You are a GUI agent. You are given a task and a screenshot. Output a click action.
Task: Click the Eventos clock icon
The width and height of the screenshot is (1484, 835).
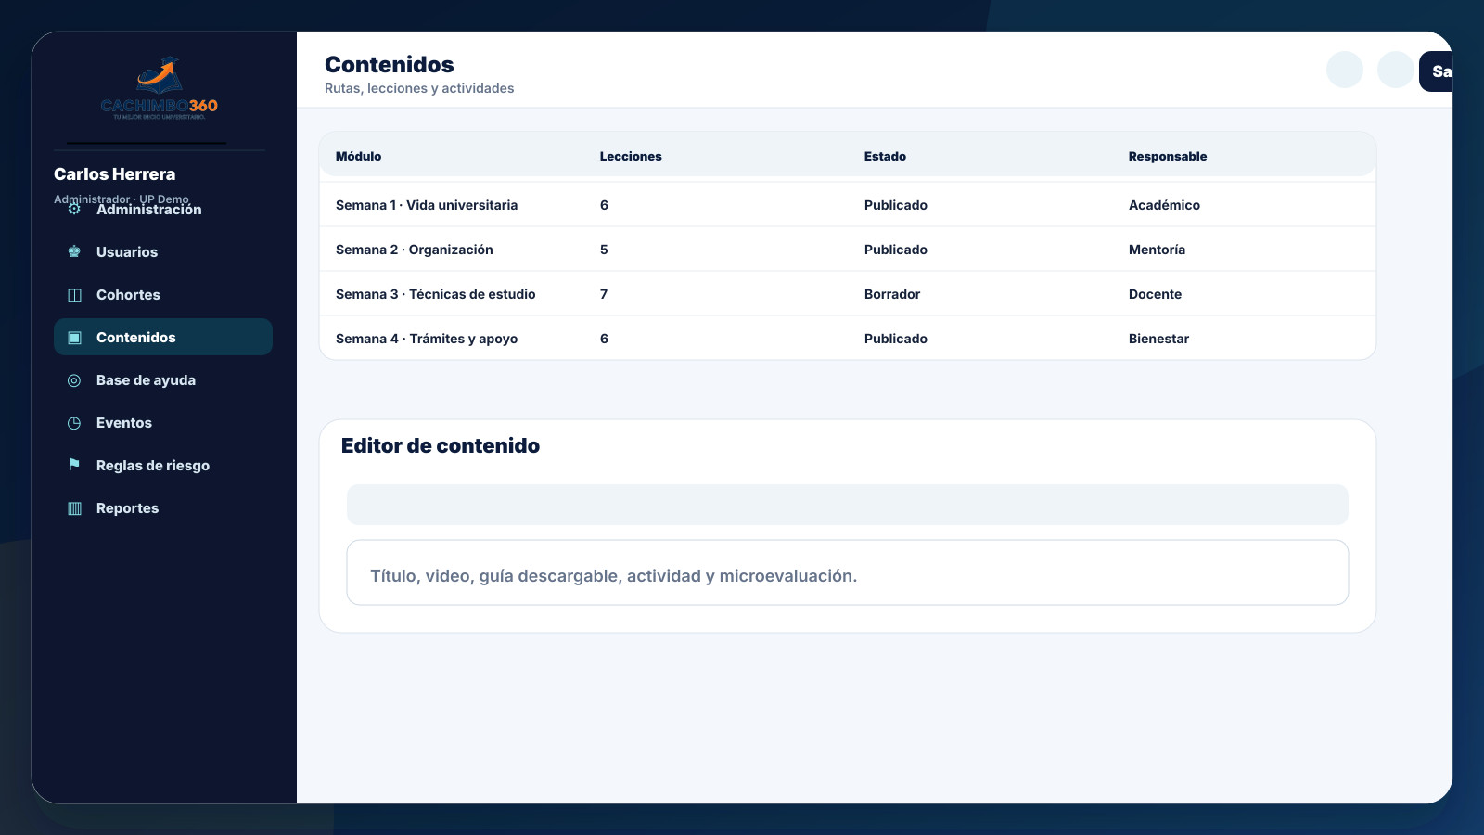pyautogui.click(x=74, y=423)
